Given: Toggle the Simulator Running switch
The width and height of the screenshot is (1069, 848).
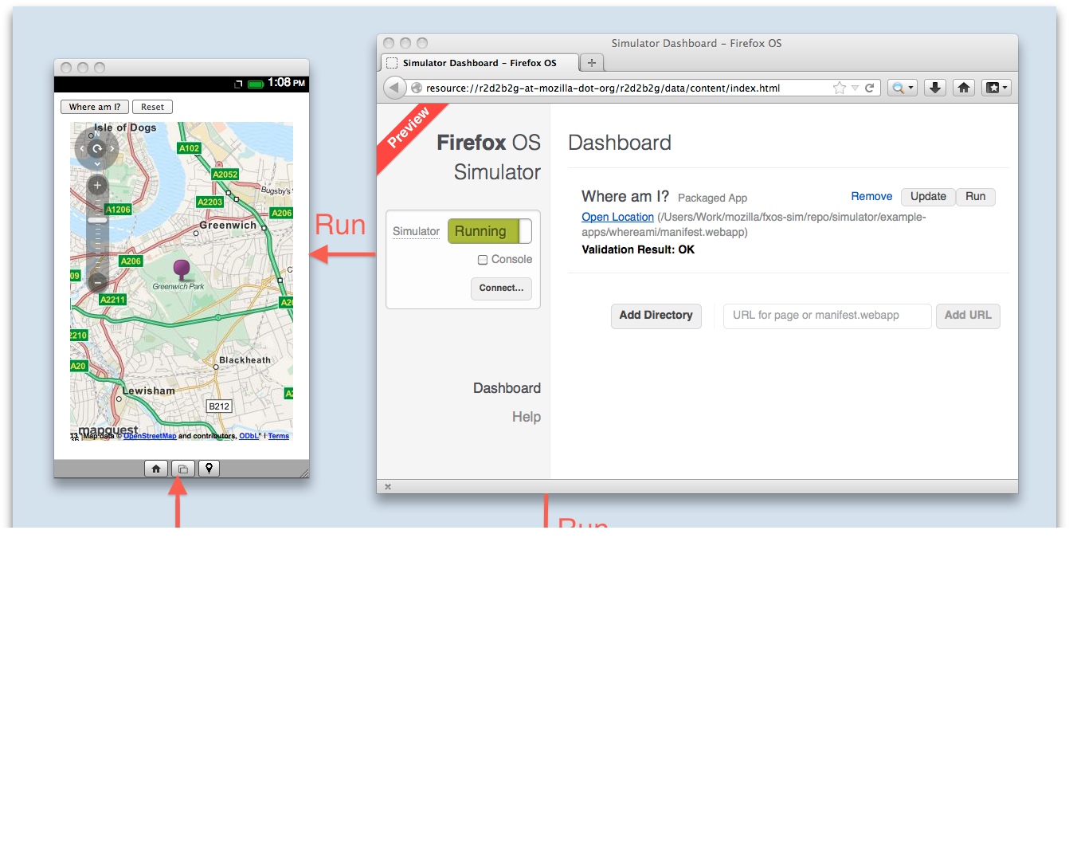Looking at the screenshot, I should coord(489,231).
